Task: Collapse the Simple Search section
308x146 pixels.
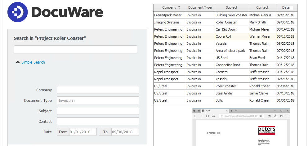Action: click(x=18, y=62)
